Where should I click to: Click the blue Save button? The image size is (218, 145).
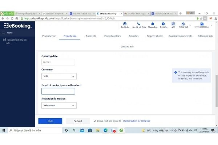click(x=50, y=121)
